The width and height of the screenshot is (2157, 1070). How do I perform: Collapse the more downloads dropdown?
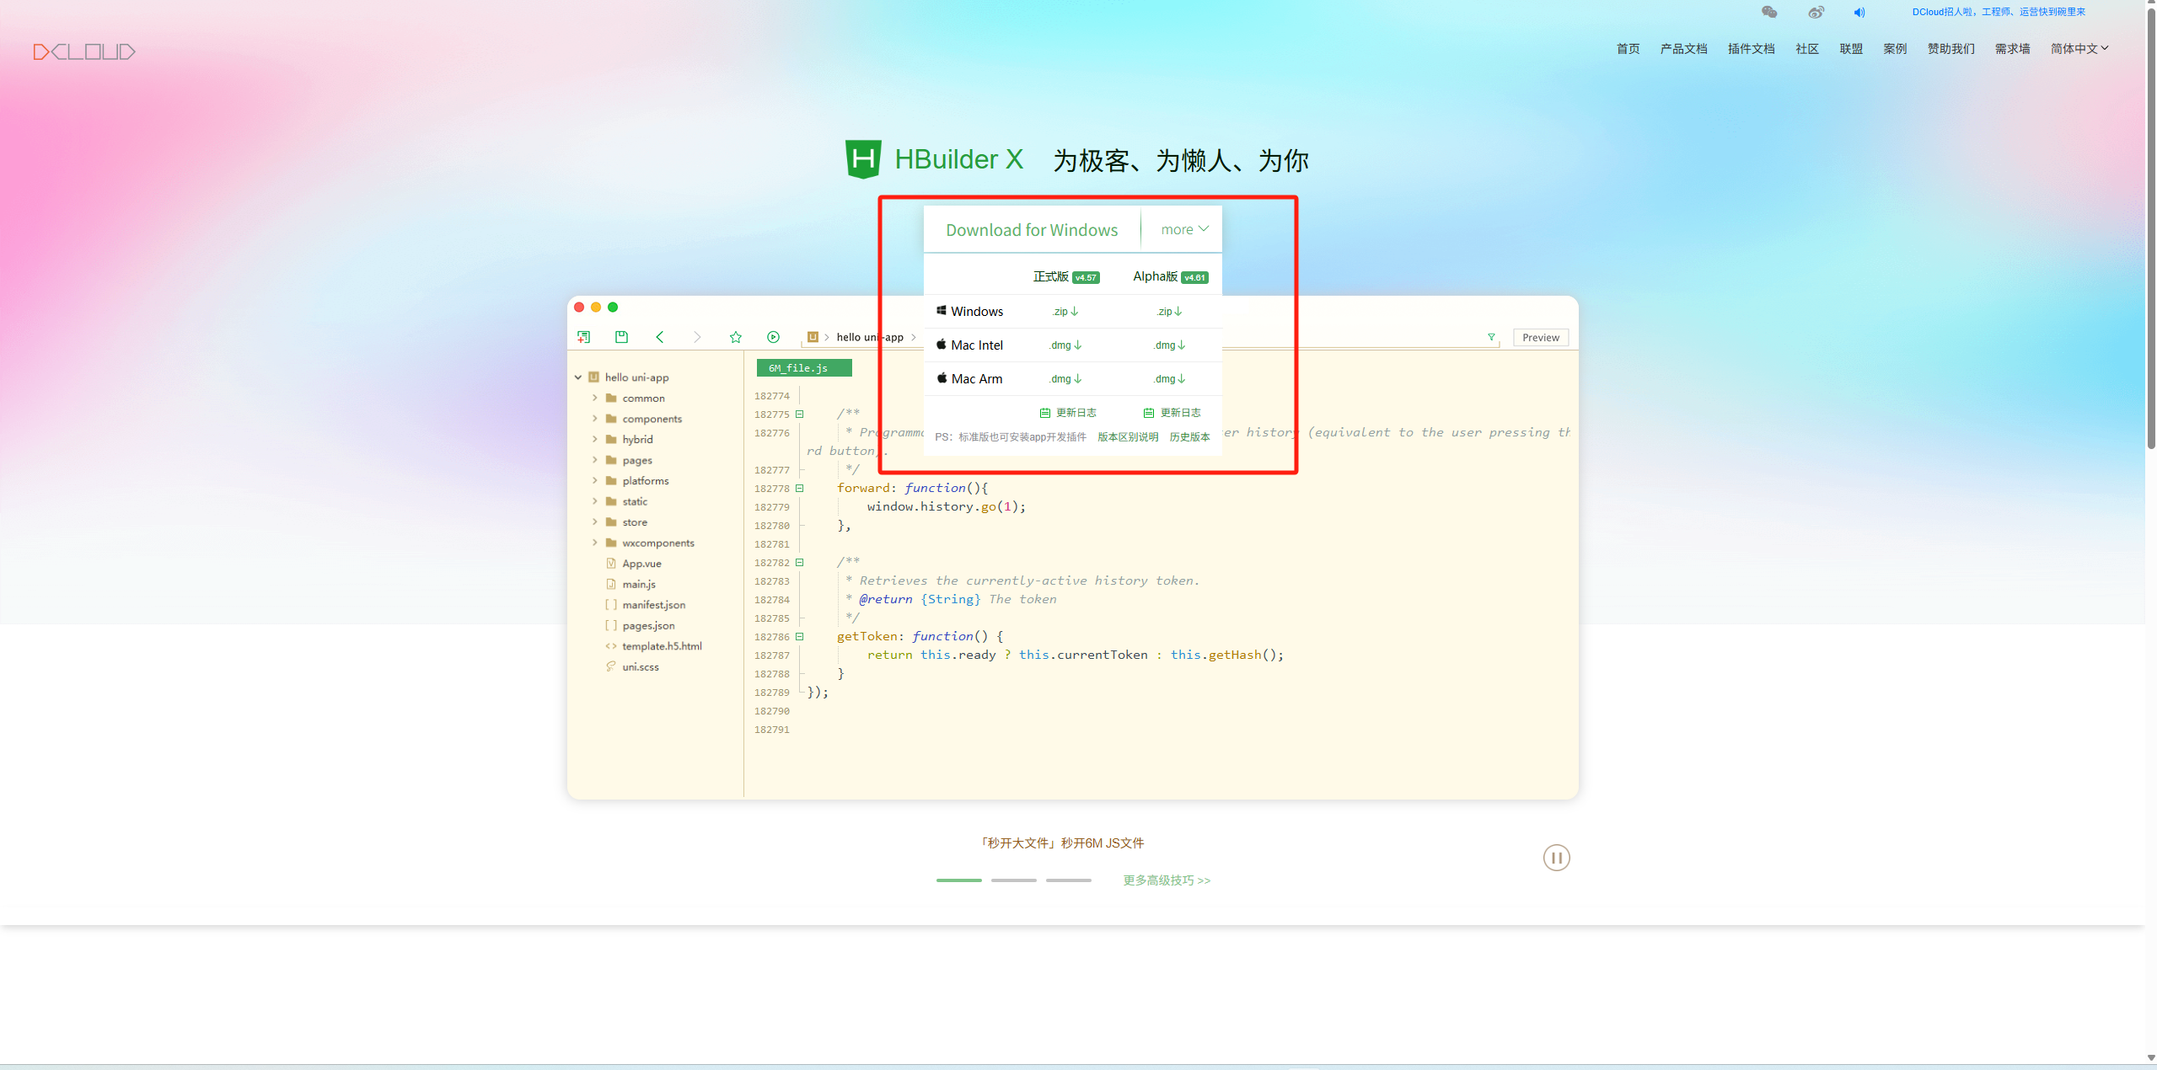pyautogui.click(x=1184, y=229)
